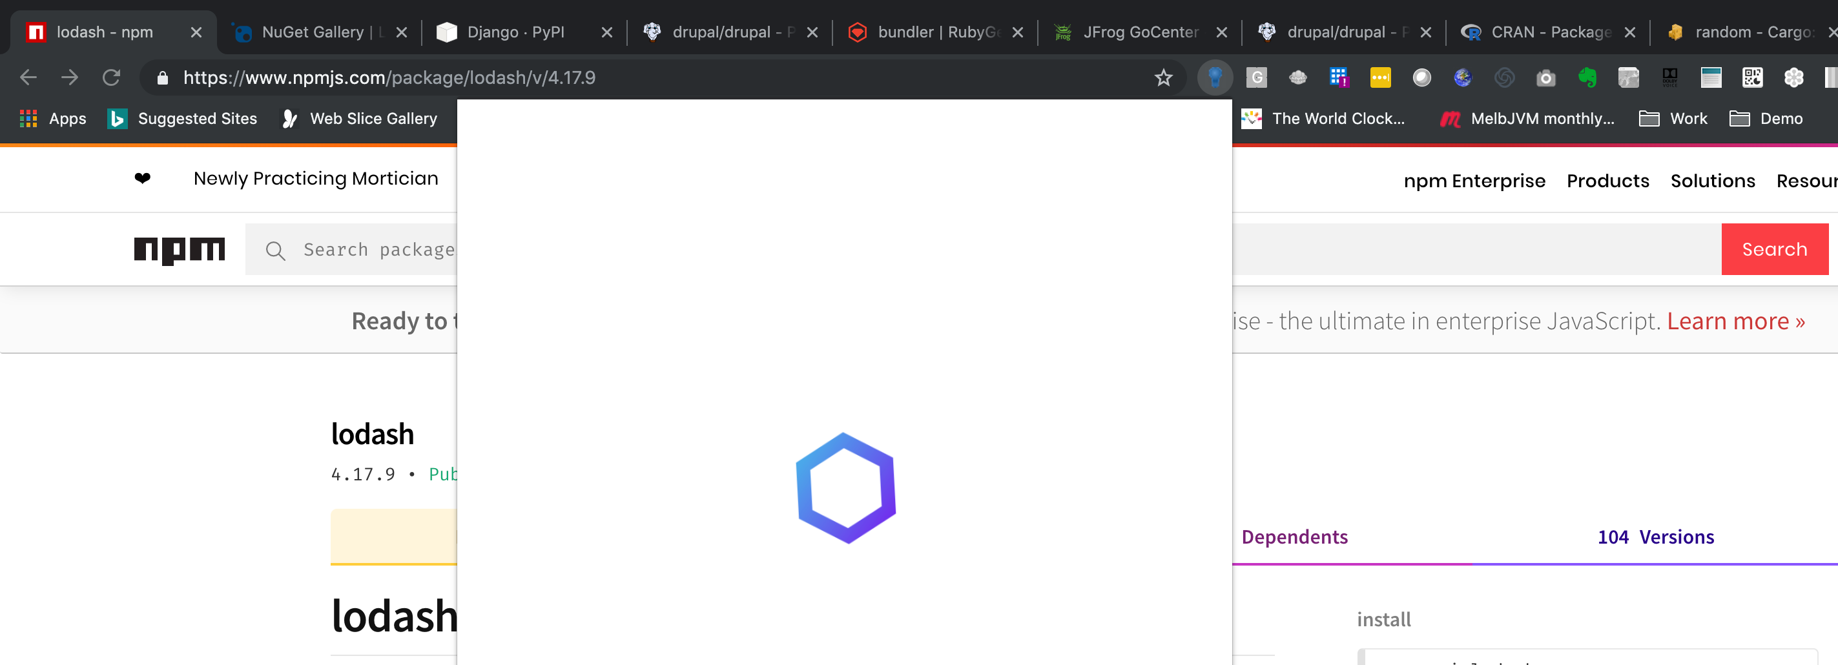Image resolution: width=1838 pixels, height=665 pixels.
Task: Click the address bar URL
Action: point(389,77)
